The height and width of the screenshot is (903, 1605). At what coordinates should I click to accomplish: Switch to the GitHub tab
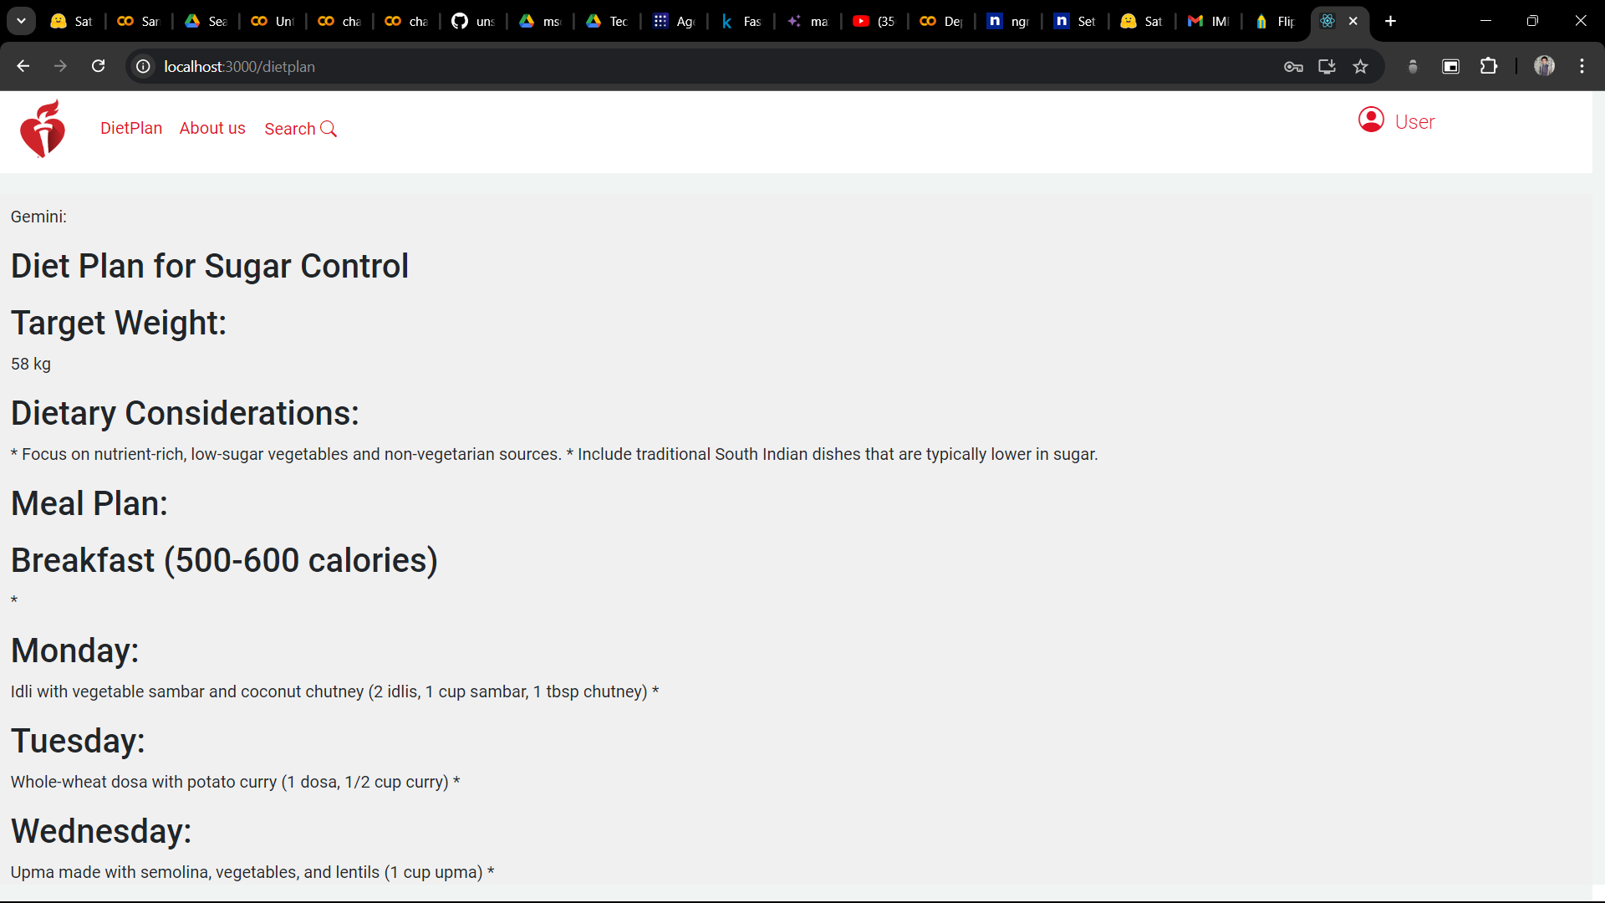click(x=473, y=21)
